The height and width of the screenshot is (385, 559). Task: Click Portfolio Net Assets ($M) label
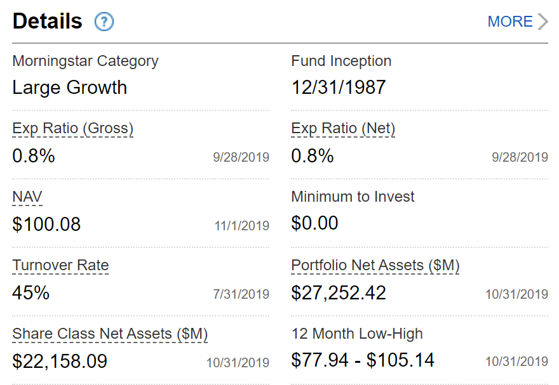pyautogui.click(x=375, y=265)
